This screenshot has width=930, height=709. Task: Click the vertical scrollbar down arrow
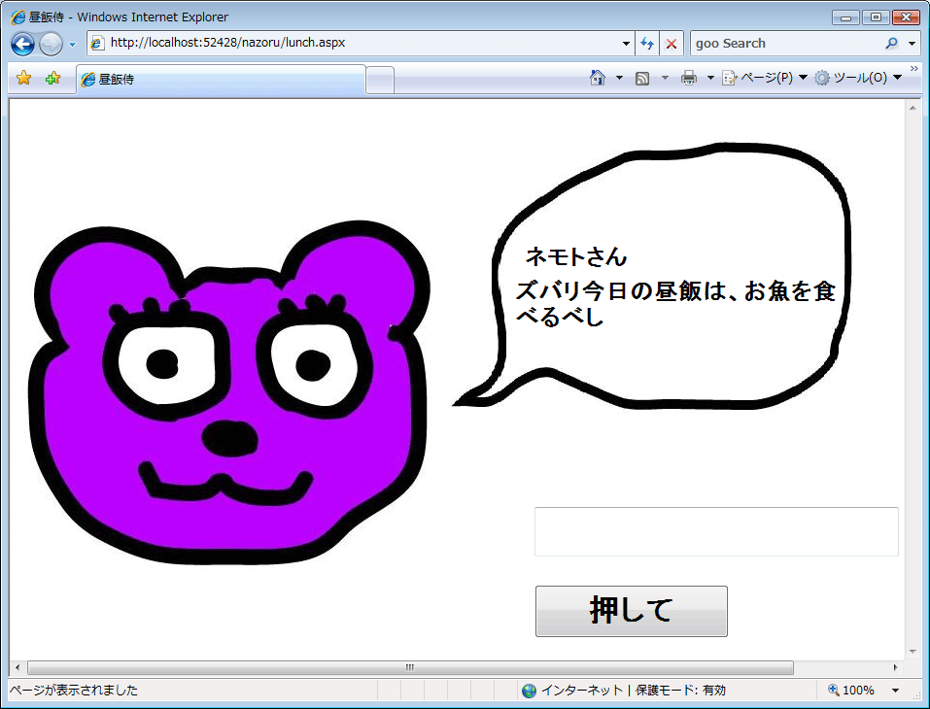click(x=913, y=651)
